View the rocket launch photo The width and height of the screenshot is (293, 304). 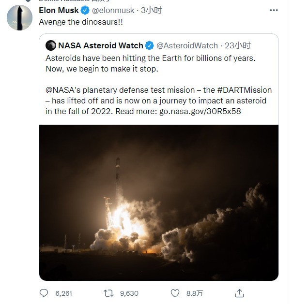tap(159, 203)
